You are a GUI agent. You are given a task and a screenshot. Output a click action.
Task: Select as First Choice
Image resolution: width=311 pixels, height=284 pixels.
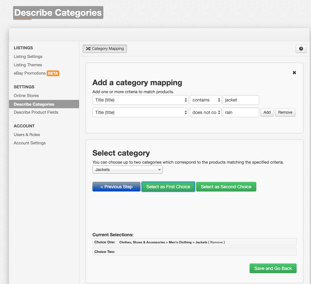pyautogui.click(x=168, y=187)
